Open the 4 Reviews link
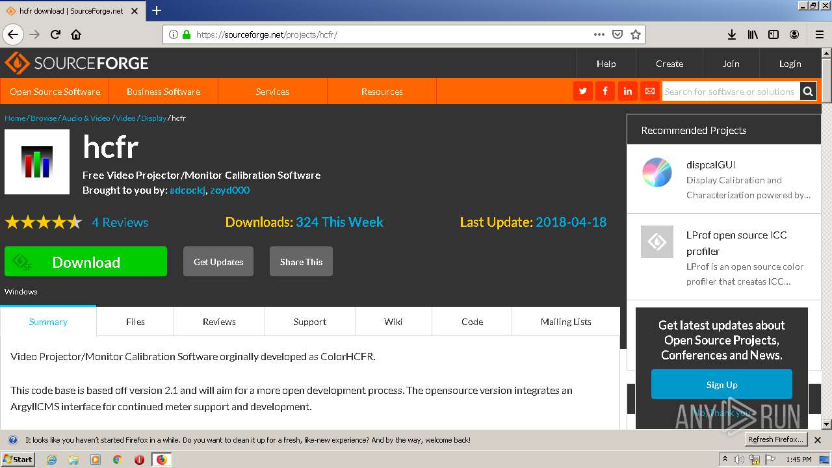 pyautogui.click(x=120, y=222)
